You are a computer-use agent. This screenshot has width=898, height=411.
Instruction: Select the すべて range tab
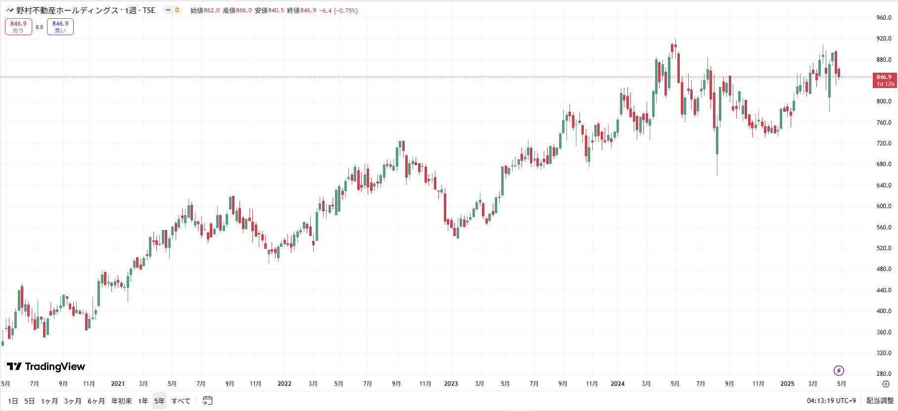(181, 401)
